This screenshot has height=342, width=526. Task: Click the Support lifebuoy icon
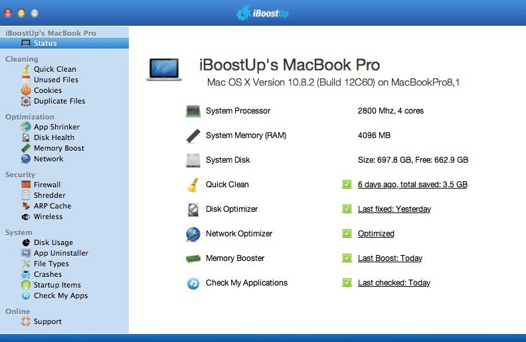click(26, 321)
